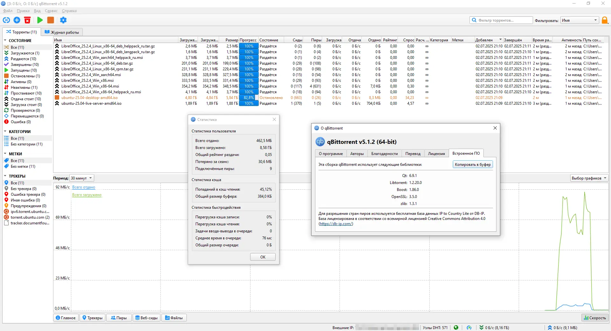Click the orange lock interface icon
The height and width of the screenshot is (331, 611).
(605, 20)
